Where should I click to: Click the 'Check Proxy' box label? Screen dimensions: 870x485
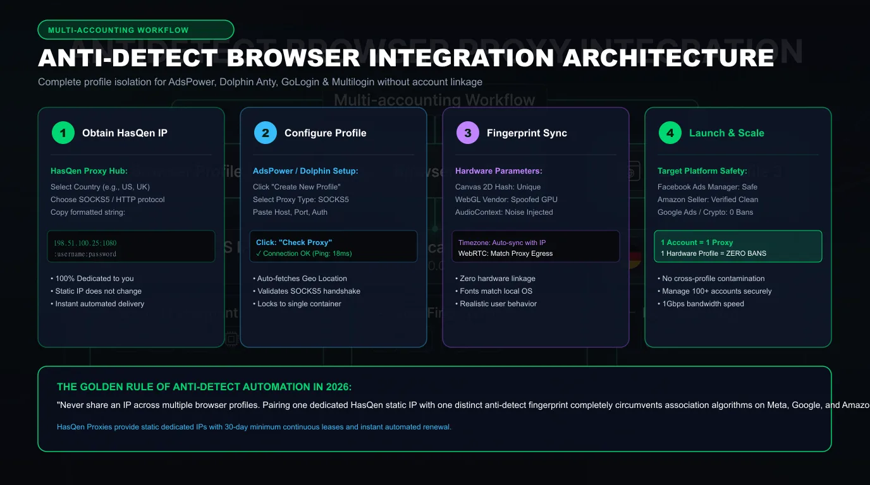point(294,242)
